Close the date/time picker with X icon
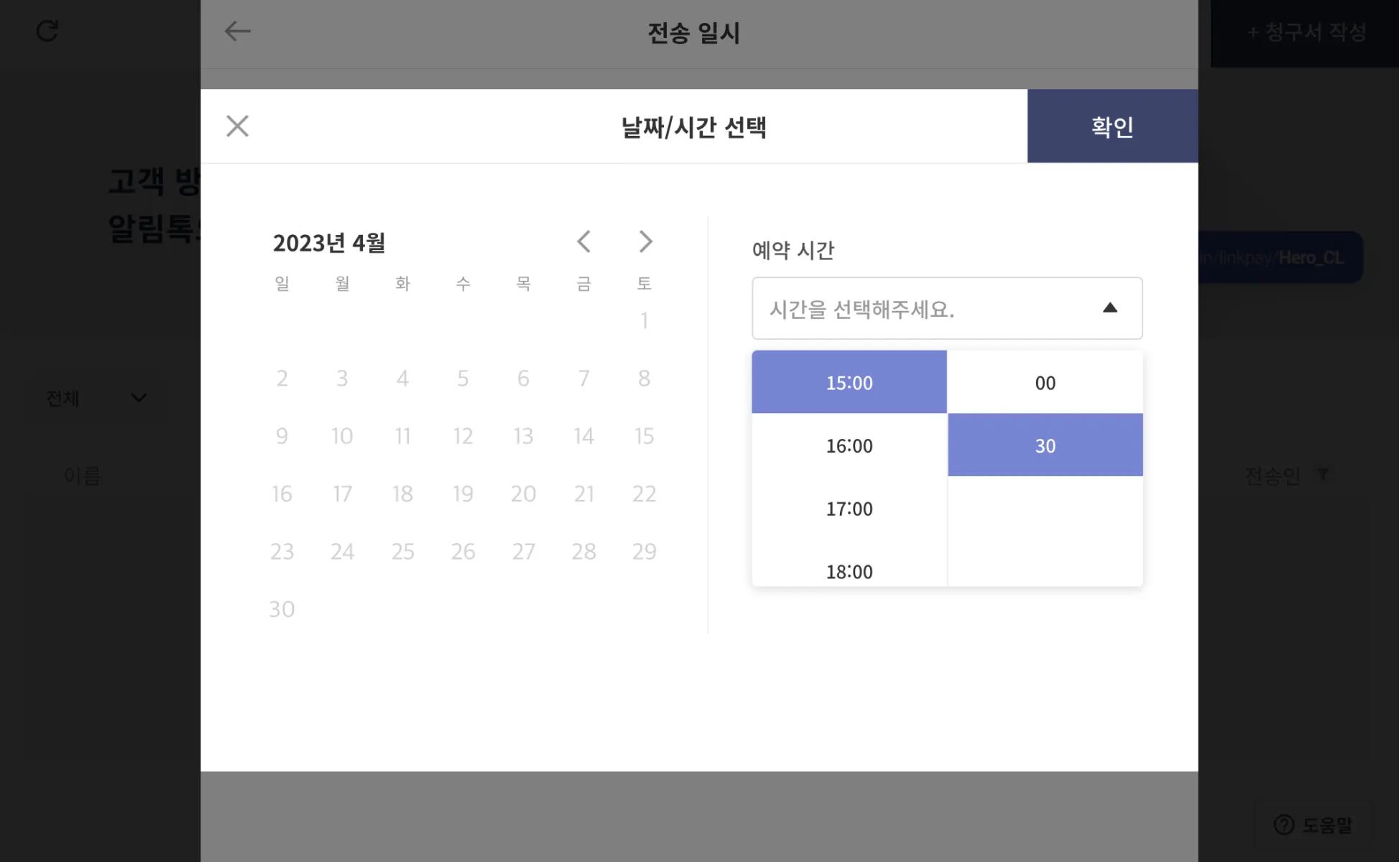This screenshot has width=1399, height=862. tap(237, 126)
